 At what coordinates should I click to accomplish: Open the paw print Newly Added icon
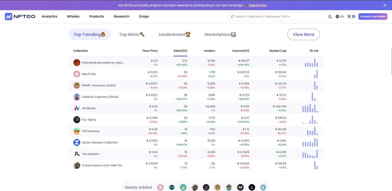click(183, 187)
